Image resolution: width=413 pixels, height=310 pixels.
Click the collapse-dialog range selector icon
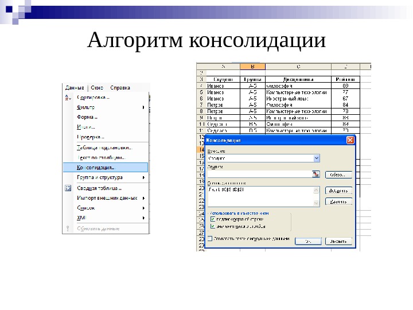point(316,174)
